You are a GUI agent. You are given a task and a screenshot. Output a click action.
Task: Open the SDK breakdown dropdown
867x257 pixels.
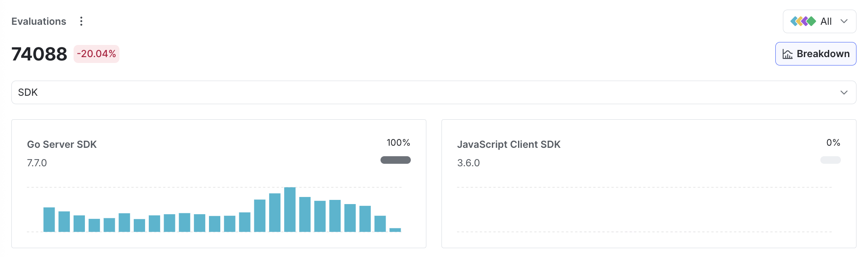[433, 92]
